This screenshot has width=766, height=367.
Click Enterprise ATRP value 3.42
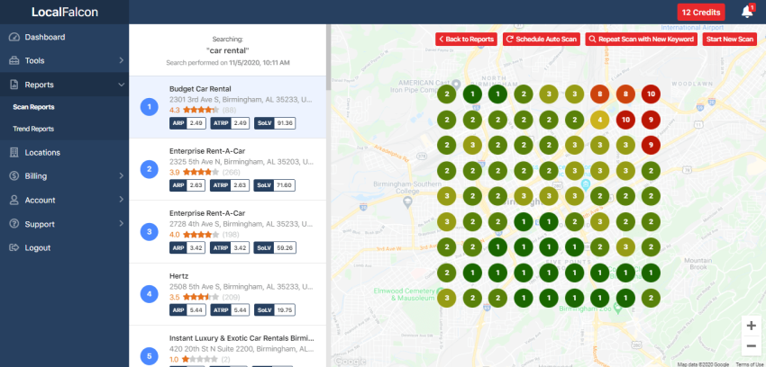240,247
